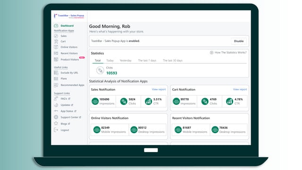
Task: Switch to the Today statistics tab
Action: pyautogui.click(x=110, y=60)
